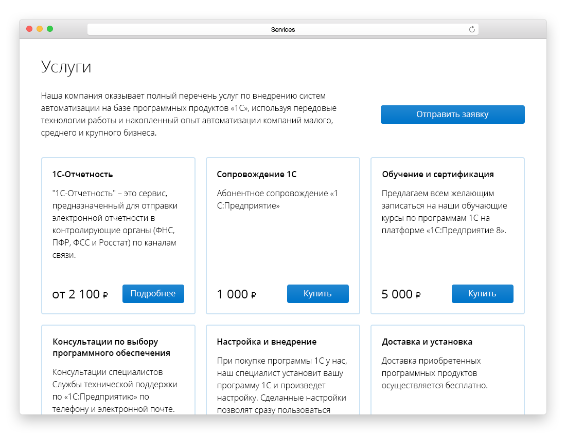Viewport: 566px width, 434px height.
Task: Click the yellow minimize window button
Action: [x=40, y=29]
